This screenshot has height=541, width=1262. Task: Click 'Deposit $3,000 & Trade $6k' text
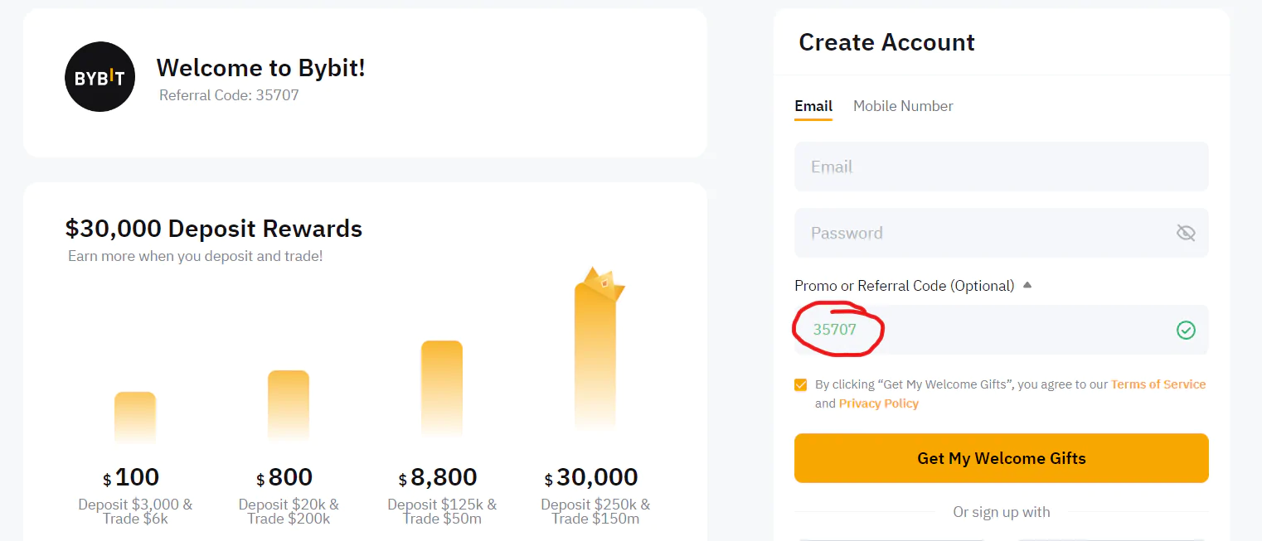click(x=135, y=511)
